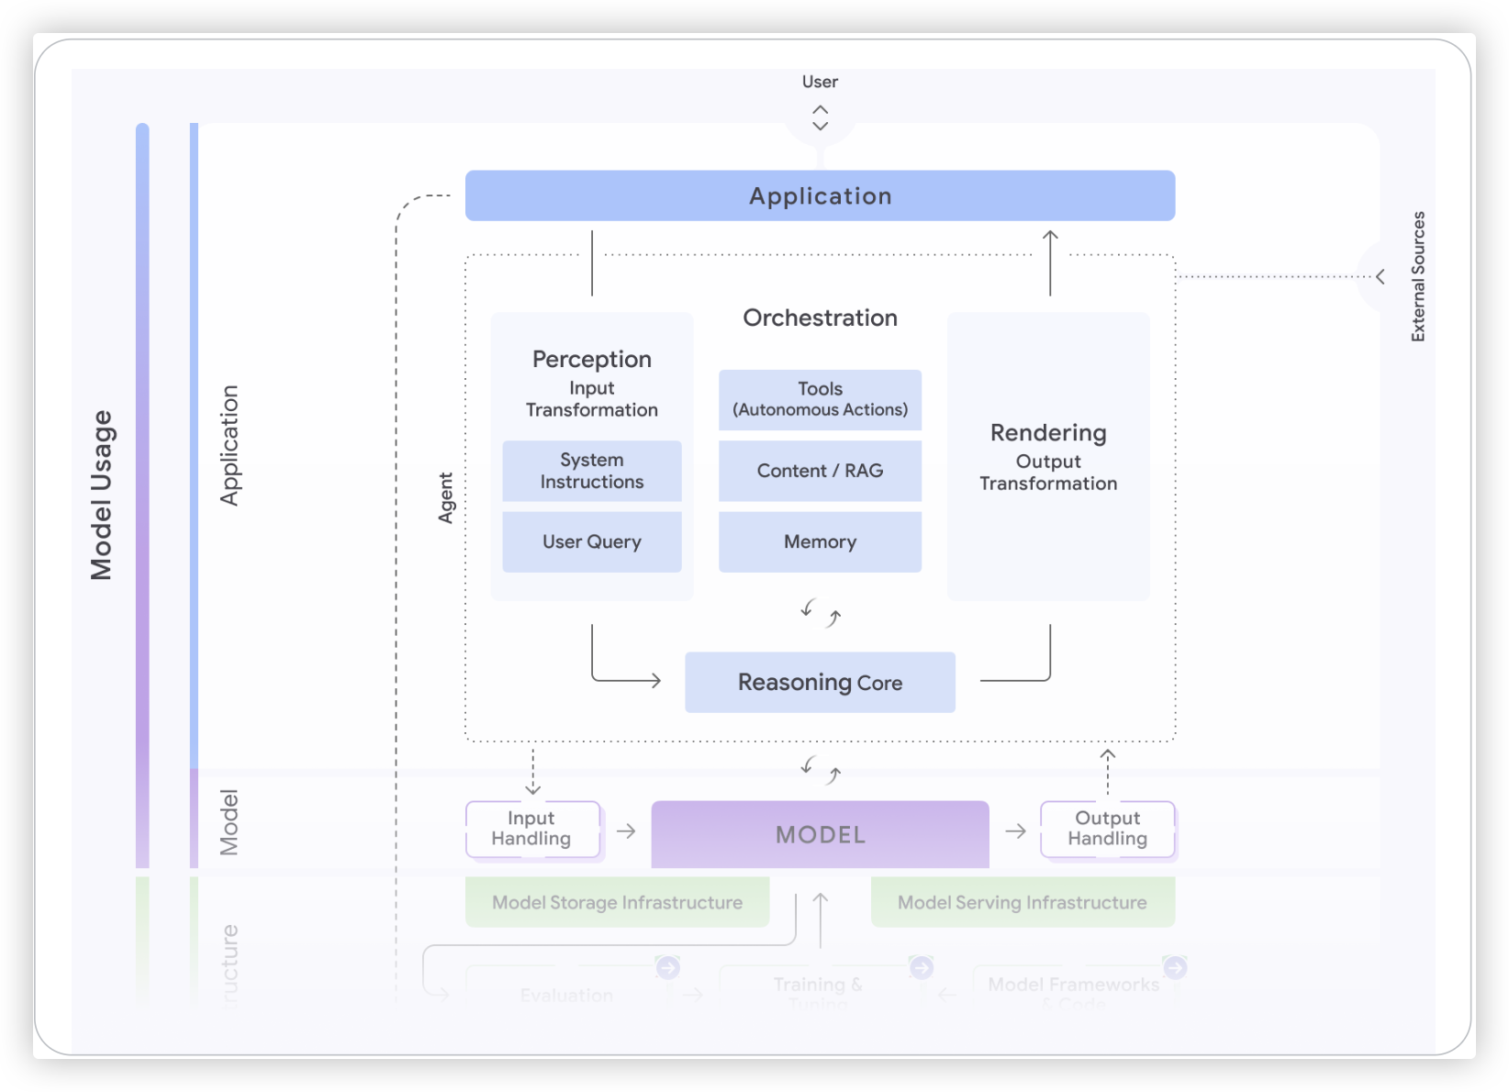The width and height of the screenshot is (1509, 1092).
Task: Click the arrow icon on Model Frameworks card
Action: pyautogui.click(x=1175, y=967)
